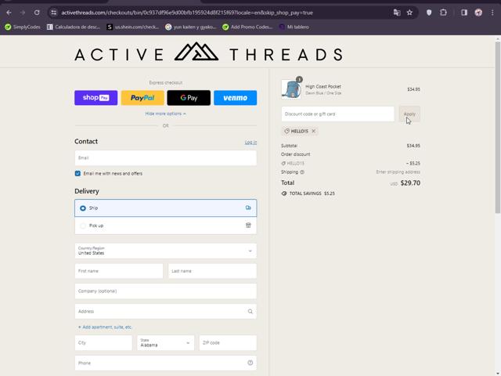Click the Log in link
Image resolution: width=501 pixels, height=376 pixels.
coord(250,143)
